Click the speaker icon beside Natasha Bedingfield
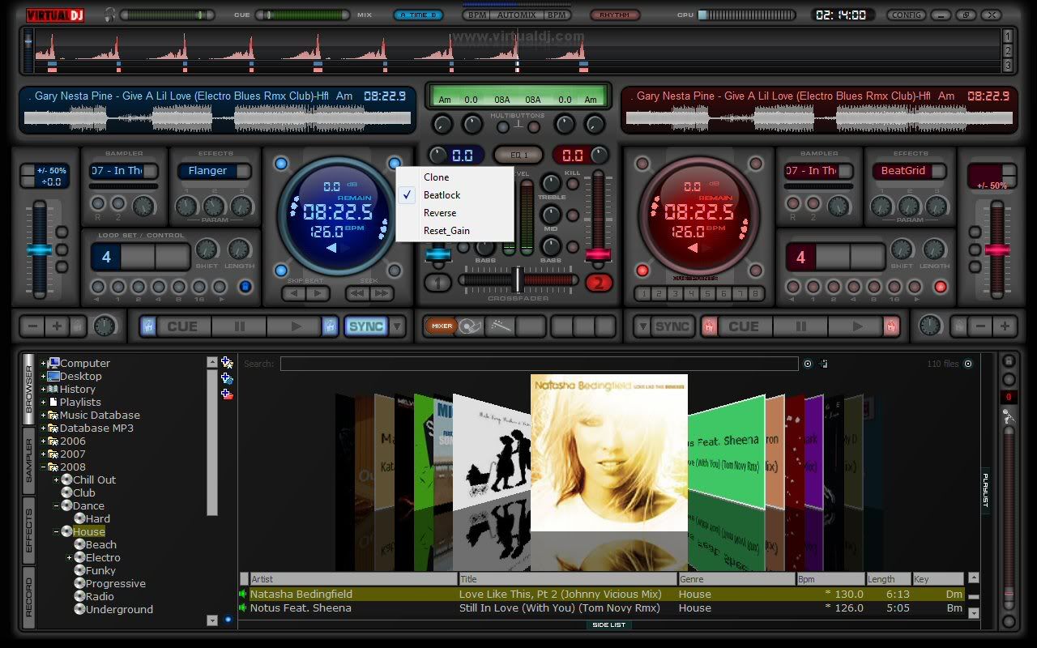The image size is (1037, 648). click(243, 595)
